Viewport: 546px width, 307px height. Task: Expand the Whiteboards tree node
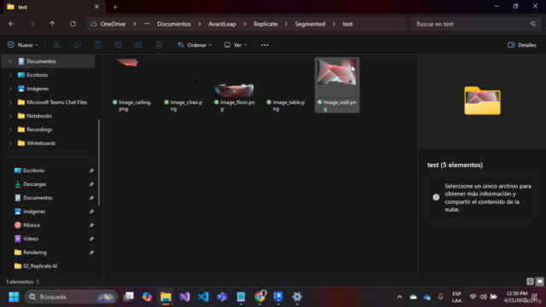click(x=10, y=143)
